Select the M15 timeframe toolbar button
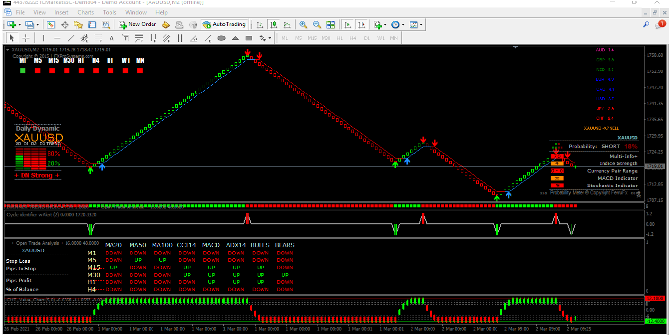Screen dimensions: 669x335 [312, 38]
